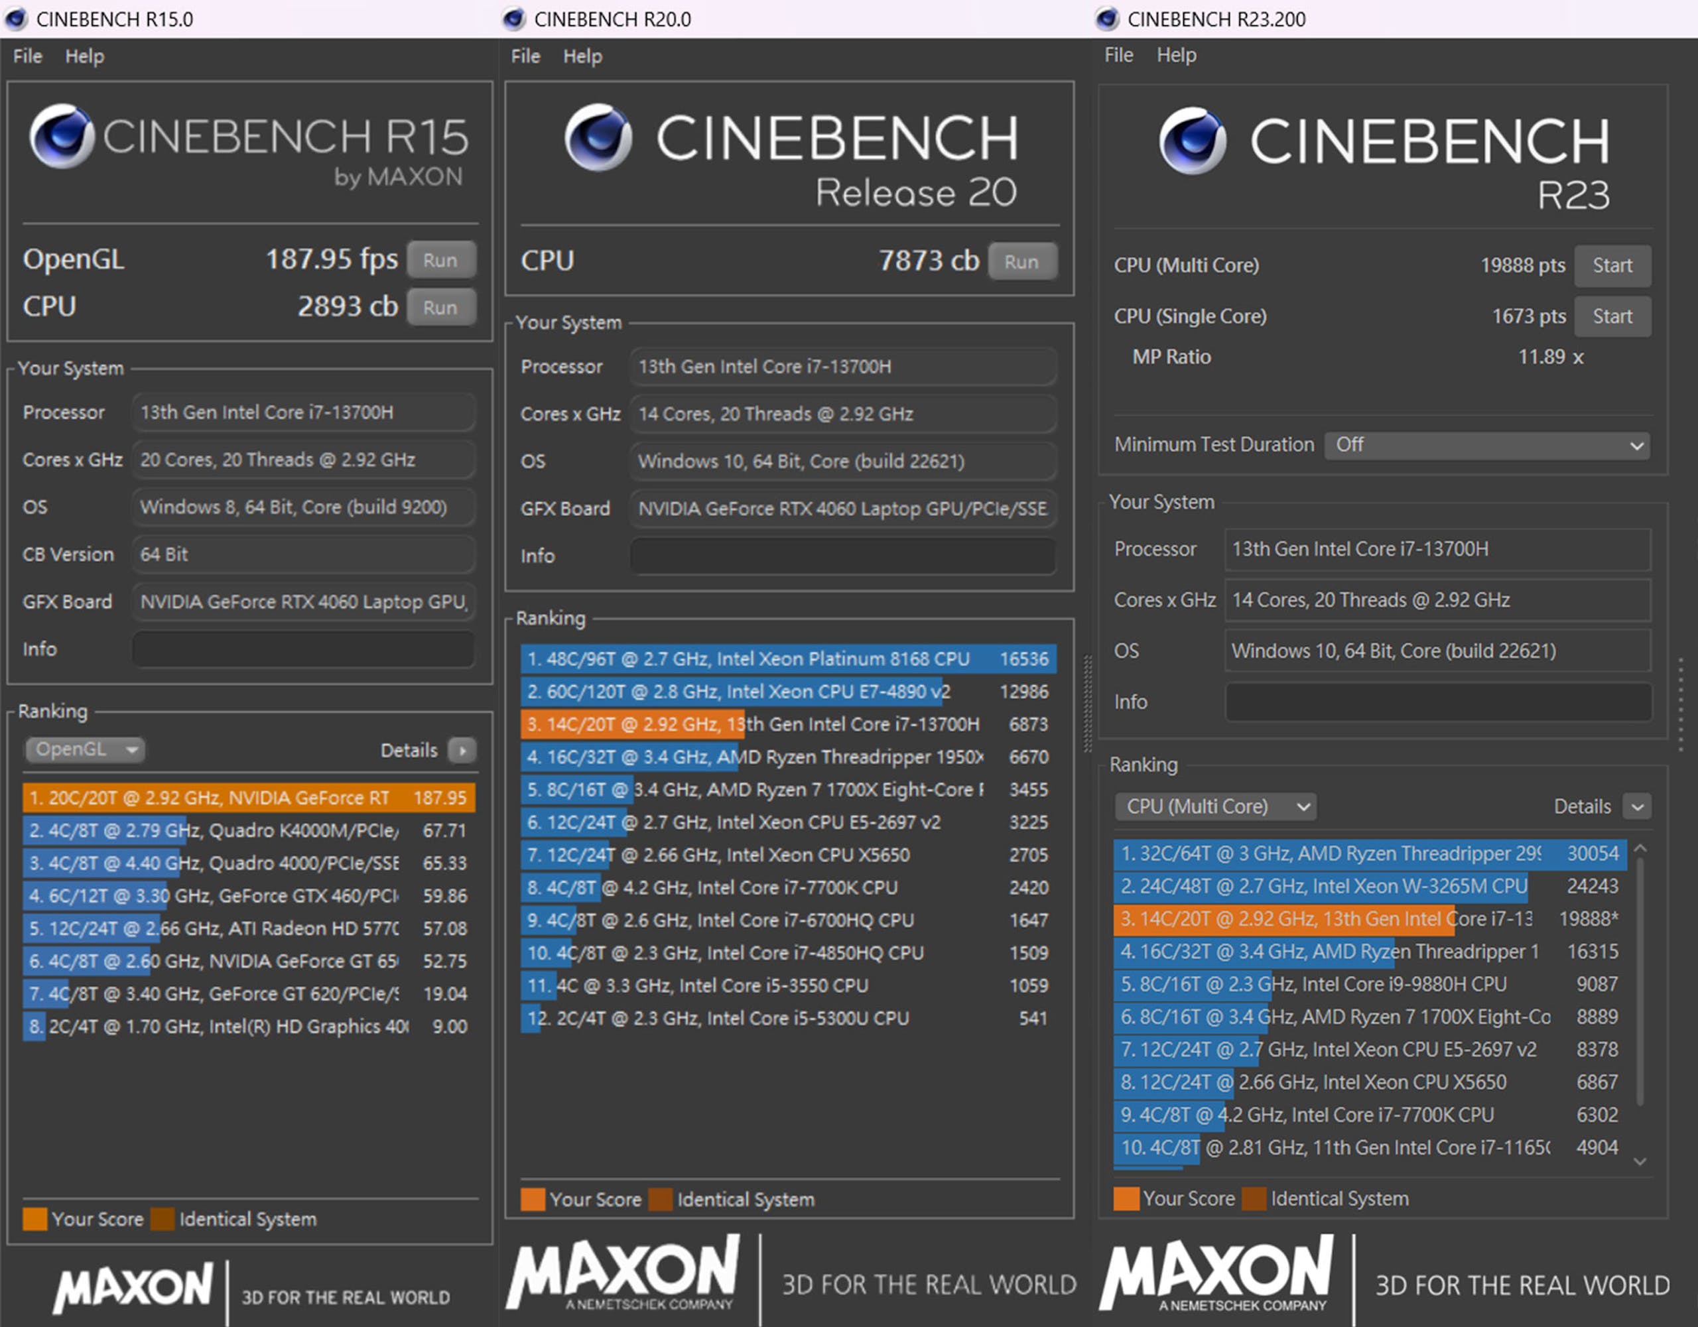Click the Cinebench R15 title bar icon

(x=15, y=18)
